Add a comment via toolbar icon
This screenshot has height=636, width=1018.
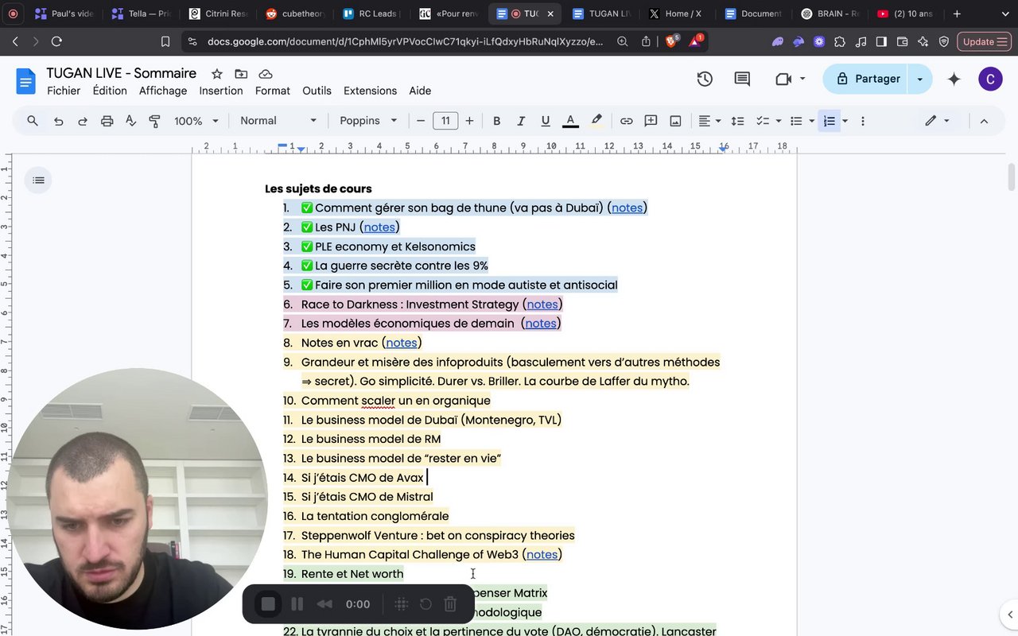point(651,121)
